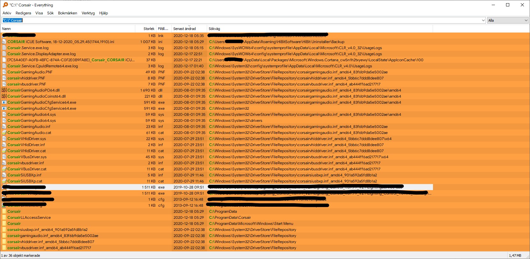
Task: Open the Verktyg menu
Action: tap(88, 13)
